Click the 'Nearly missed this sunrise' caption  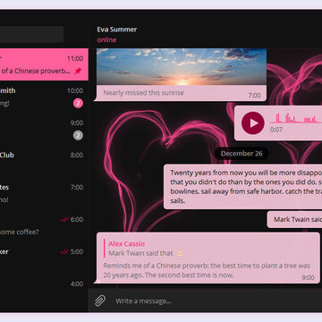click(143, 93)
